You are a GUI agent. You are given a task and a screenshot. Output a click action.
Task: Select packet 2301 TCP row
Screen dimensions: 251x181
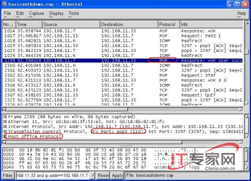click(x=122, y=70)
